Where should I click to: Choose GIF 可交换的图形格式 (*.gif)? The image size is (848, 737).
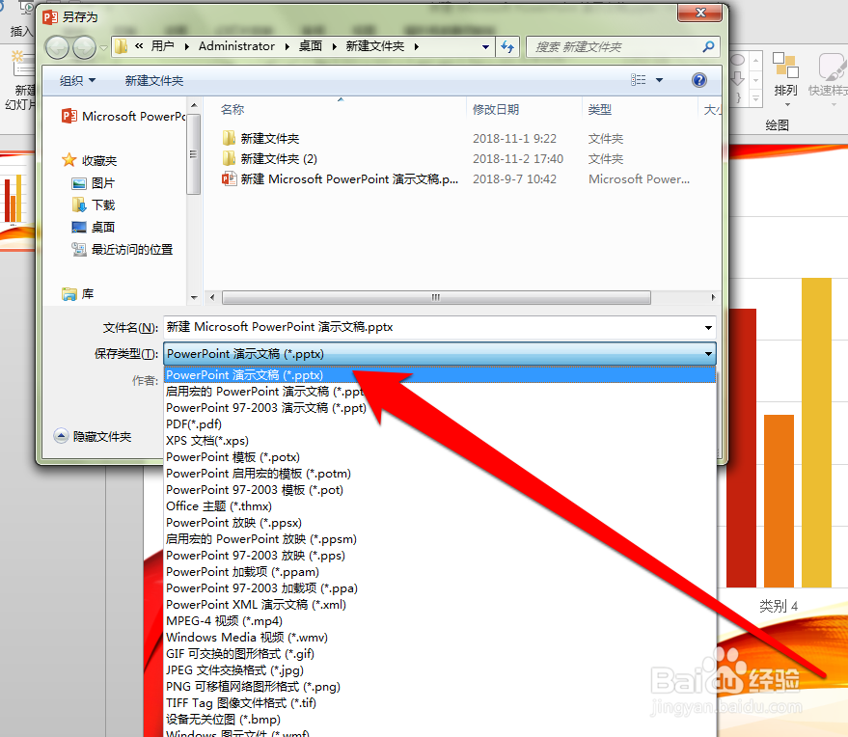coord(440,654)
